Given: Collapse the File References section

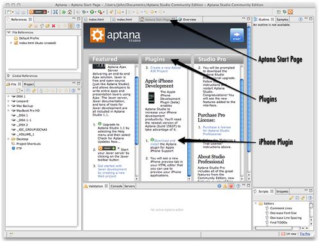Looking at the screenshot, I should coord(9,33).
